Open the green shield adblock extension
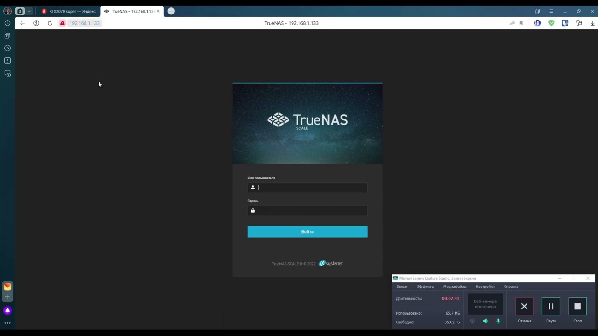 tap(551, 23)
